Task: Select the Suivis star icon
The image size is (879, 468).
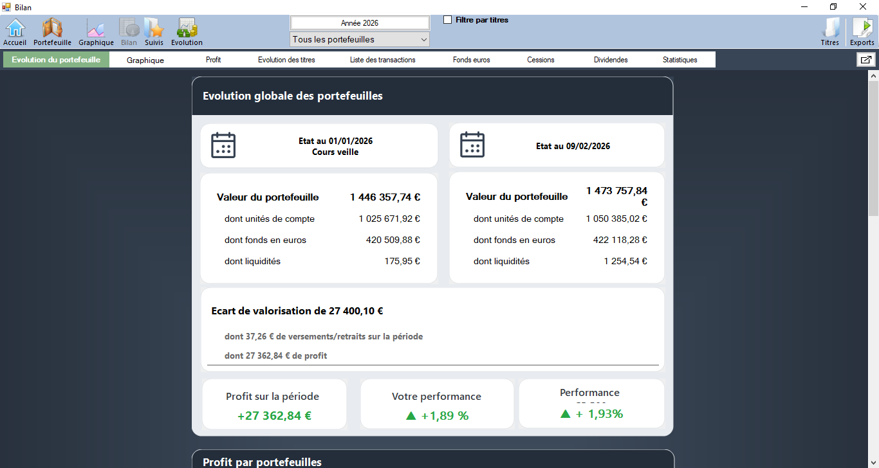Action: click(154, 30)
